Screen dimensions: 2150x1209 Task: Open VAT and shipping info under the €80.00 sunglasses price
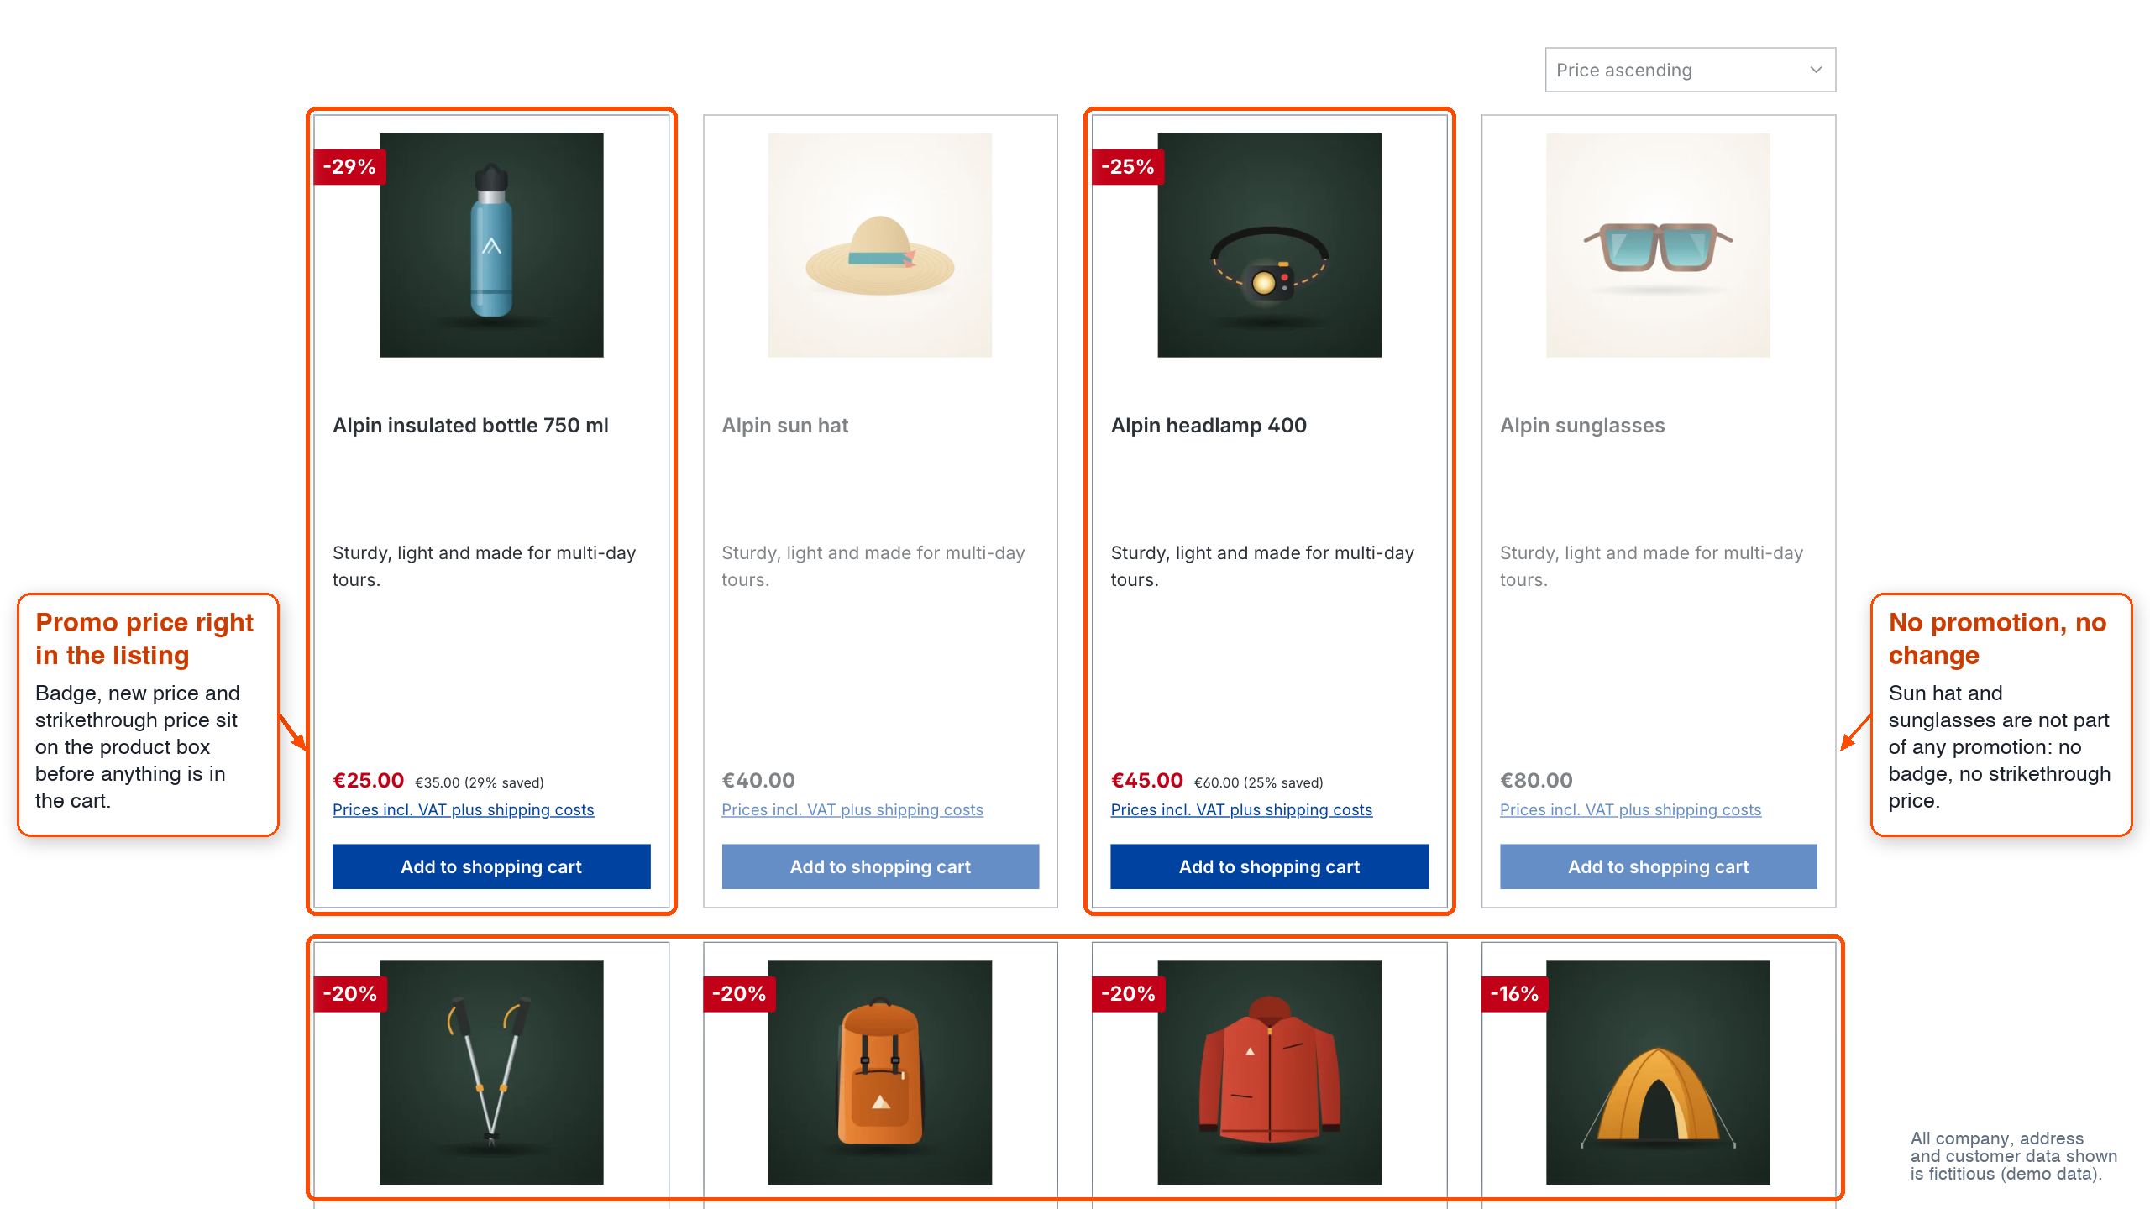pos(1630,810)
